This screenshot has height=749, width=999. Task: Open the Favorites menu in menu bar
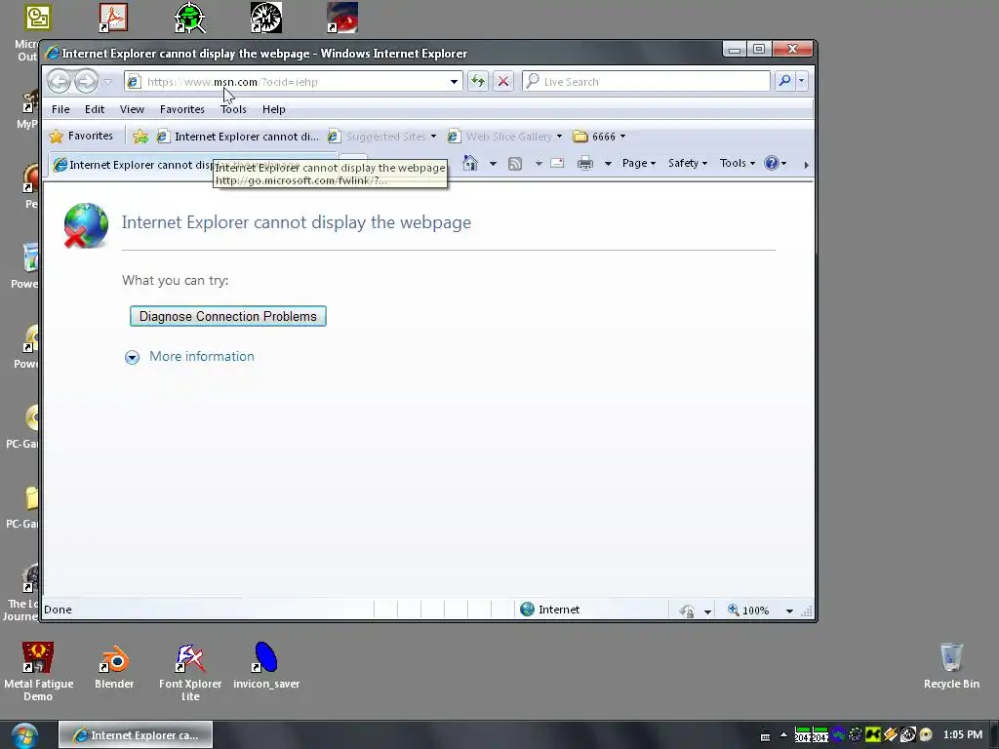182,109
